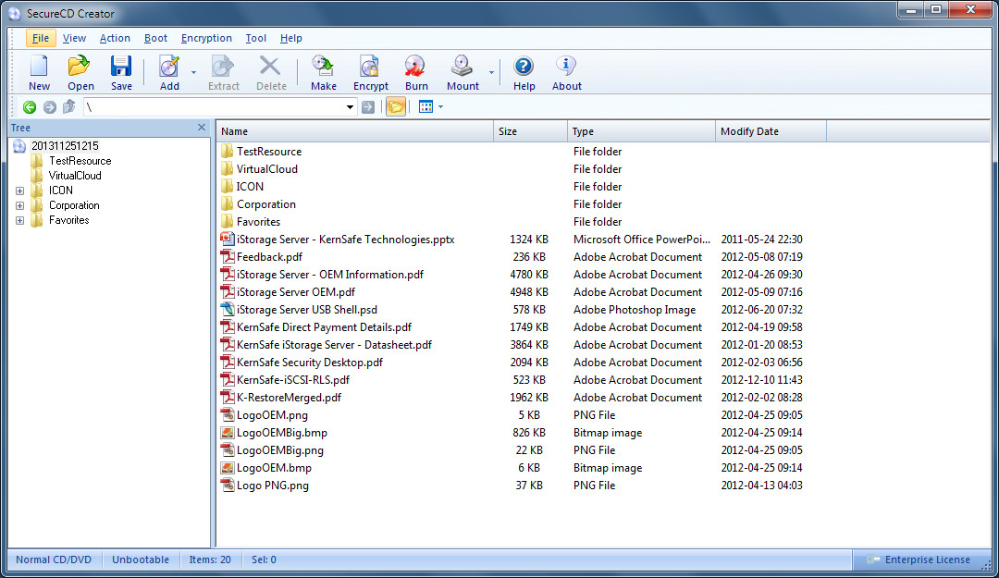Close the Tree panel
Viewport: 999px width, 578px height.
pos(202,128)
